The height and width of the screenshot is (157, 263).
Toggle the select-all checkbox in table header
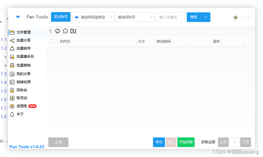click(x=52, y=41)
